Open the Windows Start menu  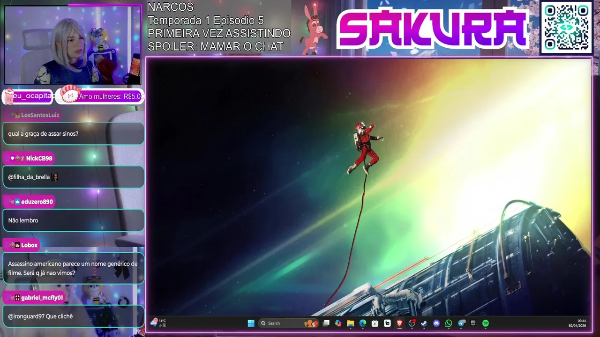tap(251, 323)
